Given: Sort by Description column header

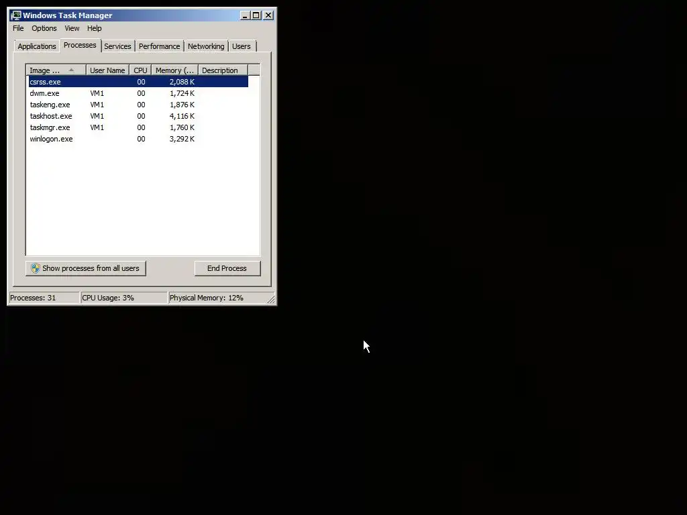Looking at the screenshot, I should [223, 70].
